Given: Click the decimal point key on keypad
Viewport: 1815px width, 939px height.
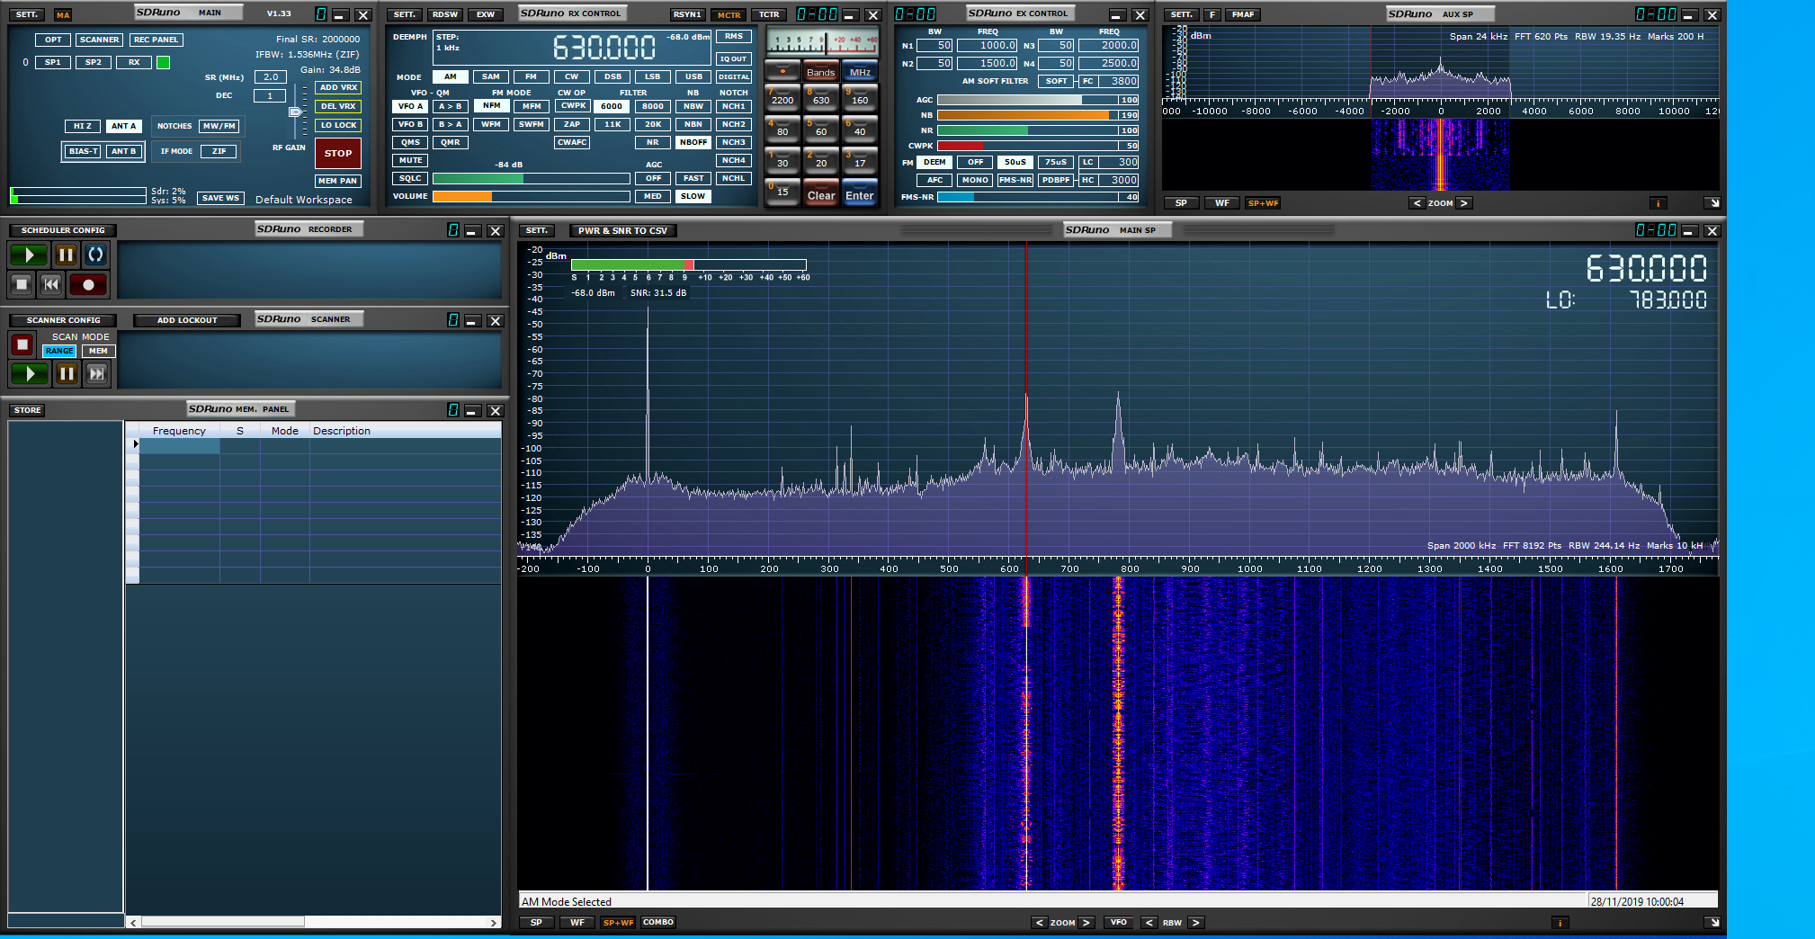Looking at the screenshot, I should (782, 71).
